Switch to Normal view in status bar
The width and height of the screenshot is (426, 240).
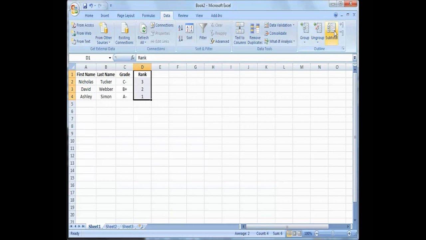[290, 234]
